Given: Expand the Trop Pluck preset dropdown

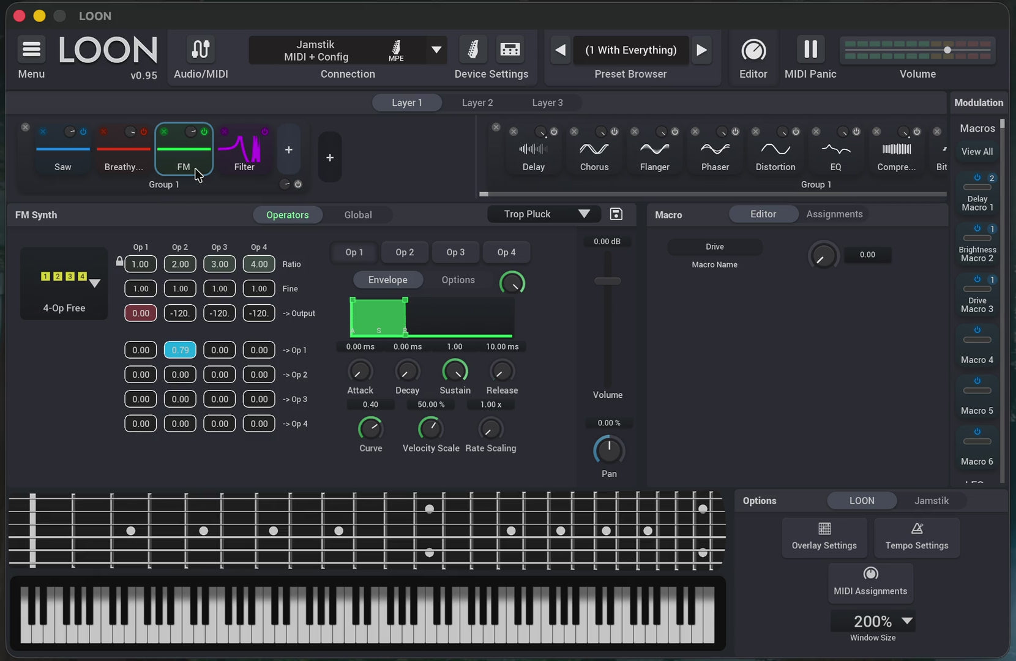Looking at the screenshot, I should tap(584, 214).
